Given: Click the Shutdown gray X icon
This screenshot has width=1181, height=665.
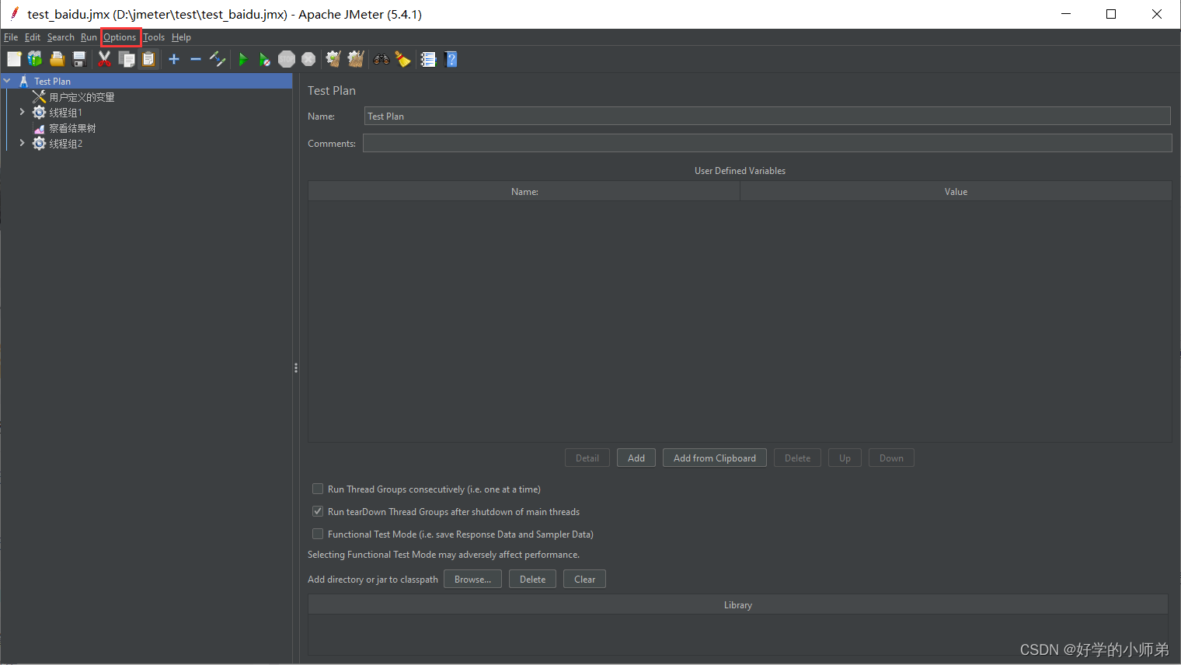Looking at the screenshot, I should (x=308, y=59).
